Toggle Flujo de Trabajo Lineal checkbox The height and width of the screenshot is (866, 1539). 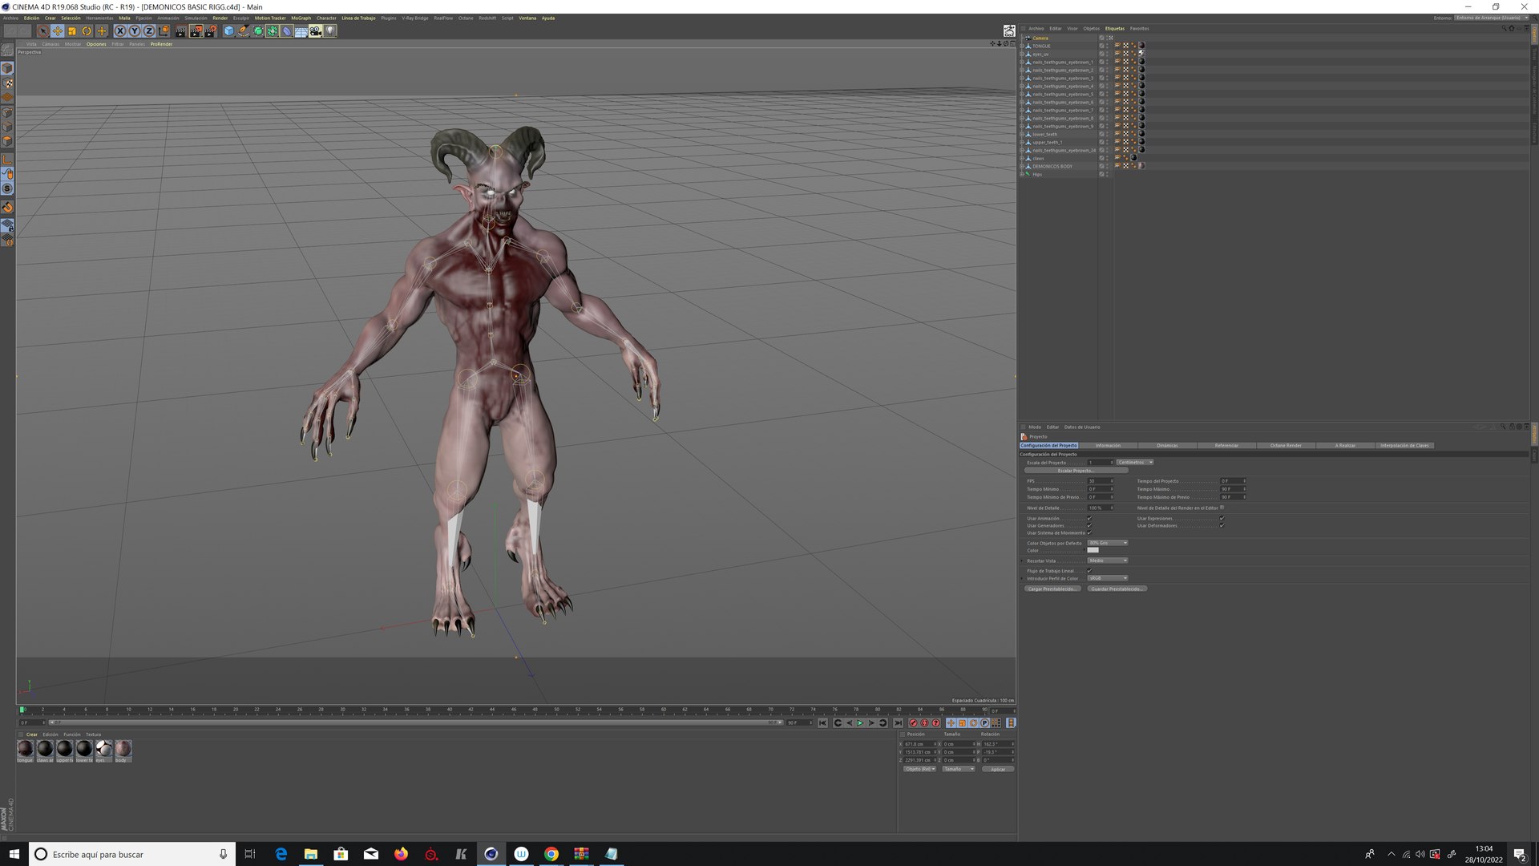point(1089,570)
